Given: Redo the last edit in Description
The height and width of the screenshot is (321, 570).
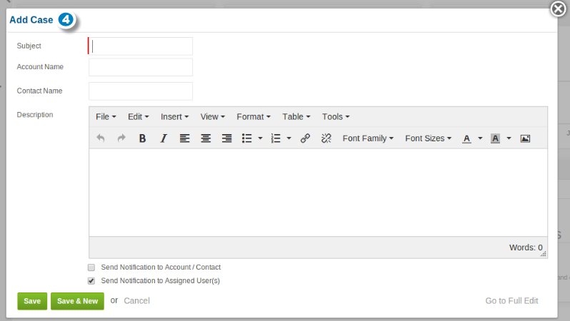Looking at the screenshot, I should click(x=121, y=138).
